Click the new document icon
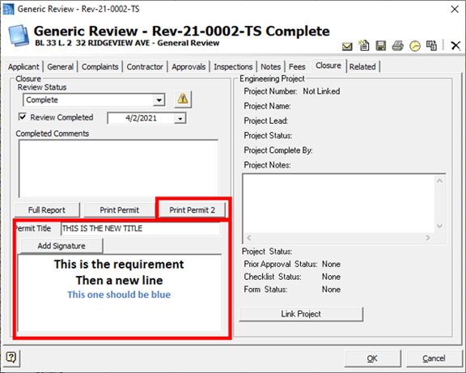Viewport: 466px width, 373px height. coord(364,46)
